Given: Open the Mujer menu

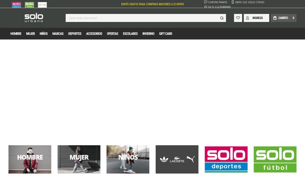Looking at the screenshot, I should click(x=30, y=33).
